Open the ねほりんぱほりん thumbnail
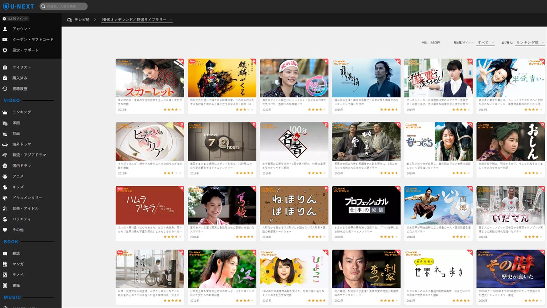Viewport: 547px width, 308px height. coord(294,205)
